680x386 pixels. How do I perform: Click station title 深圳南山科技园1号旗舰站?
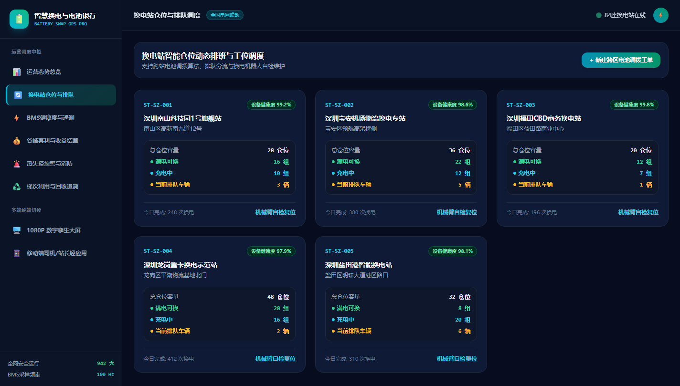182,118
